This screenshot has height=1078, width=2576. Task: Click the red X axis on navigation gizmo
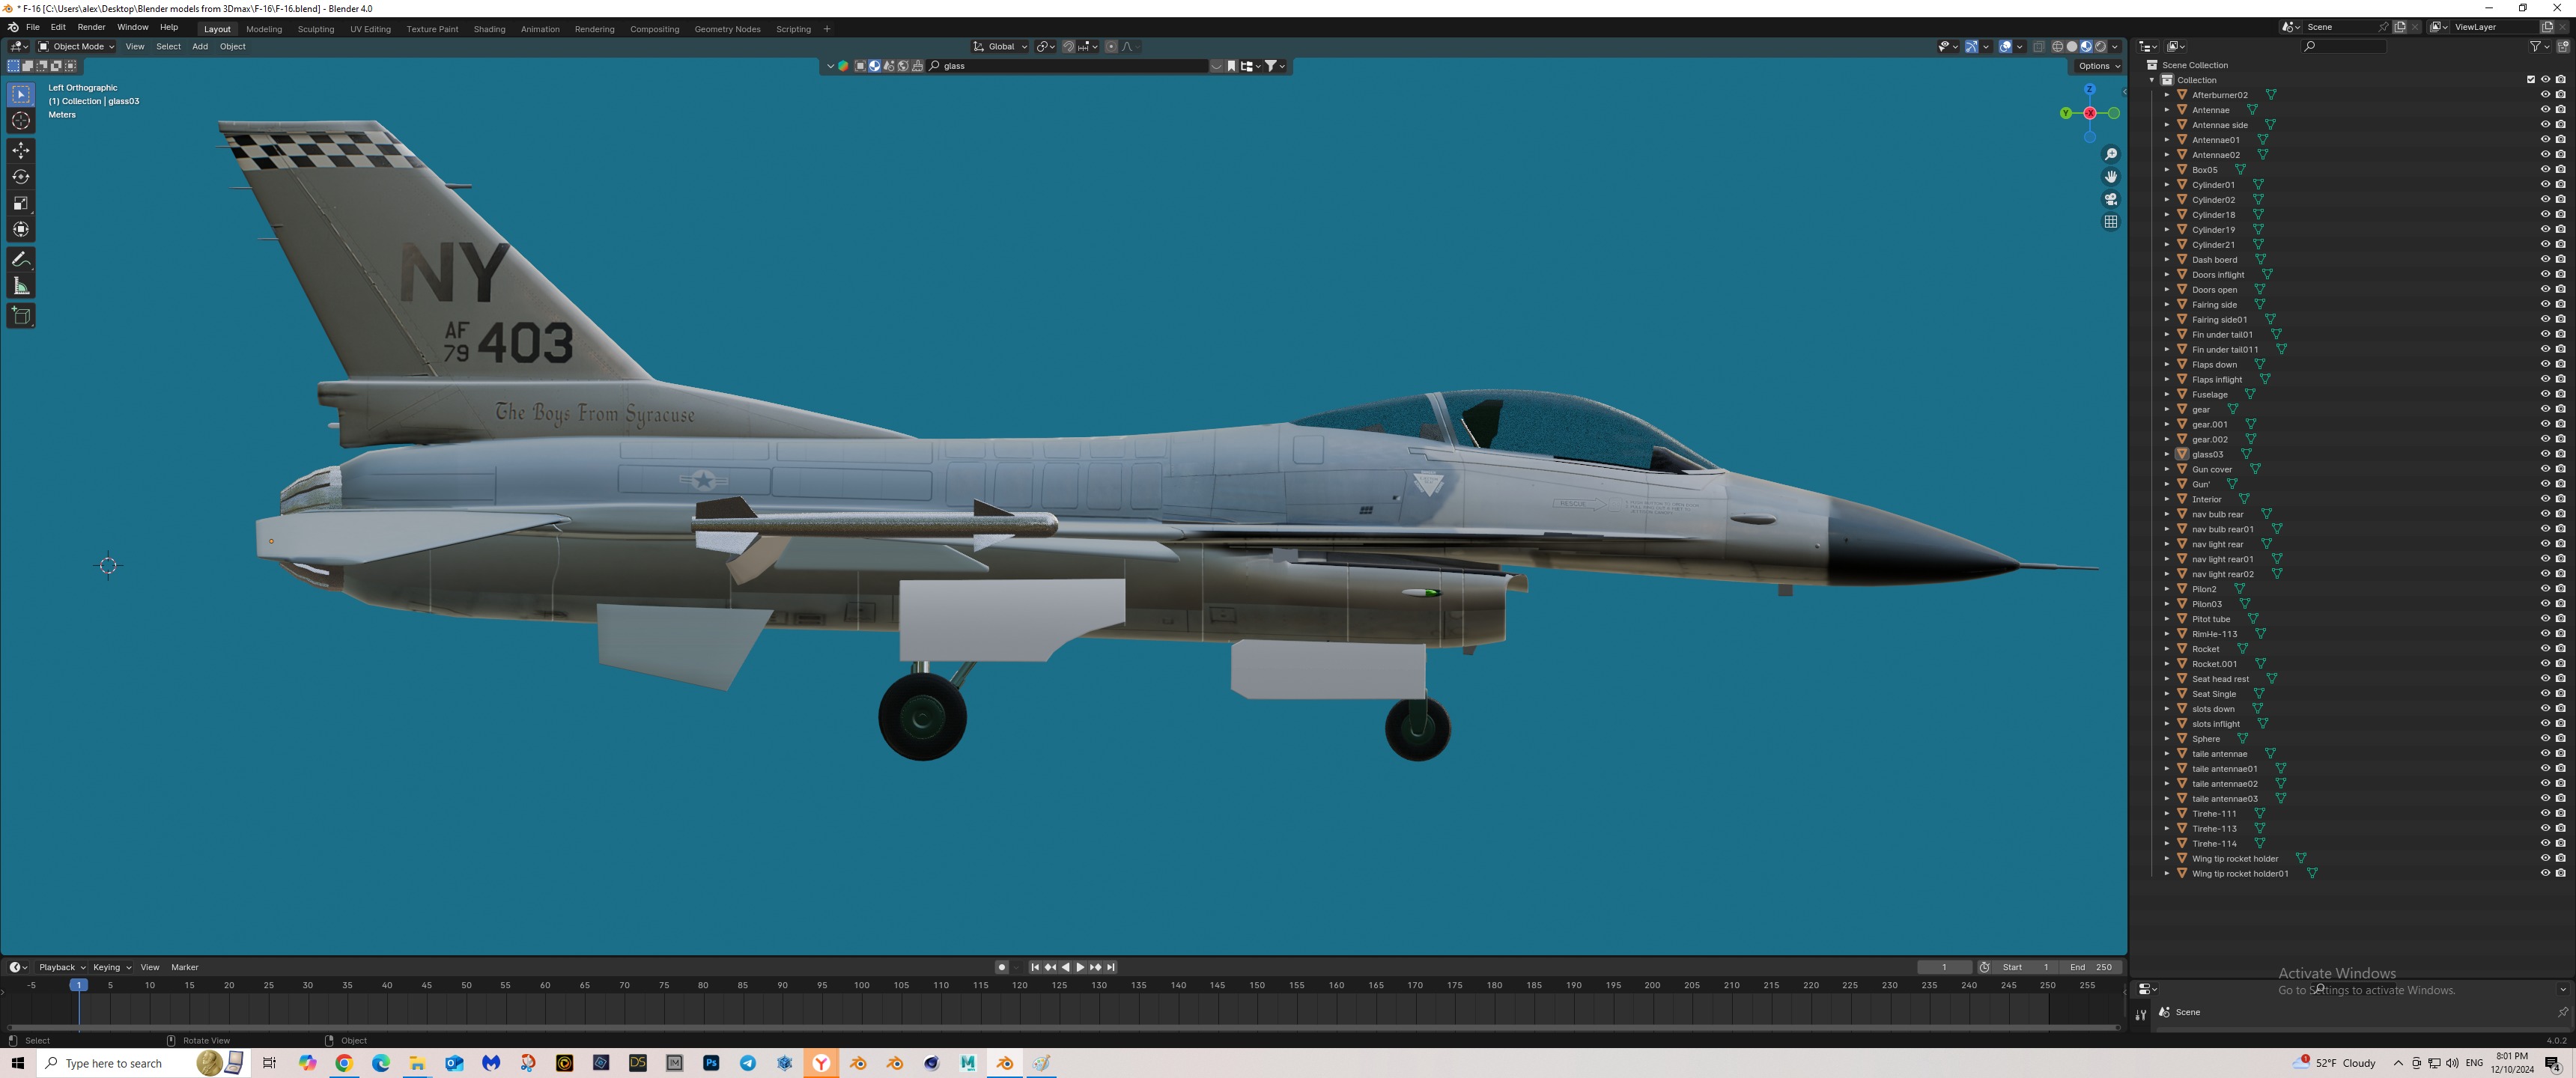click(x=2089, y=113)
